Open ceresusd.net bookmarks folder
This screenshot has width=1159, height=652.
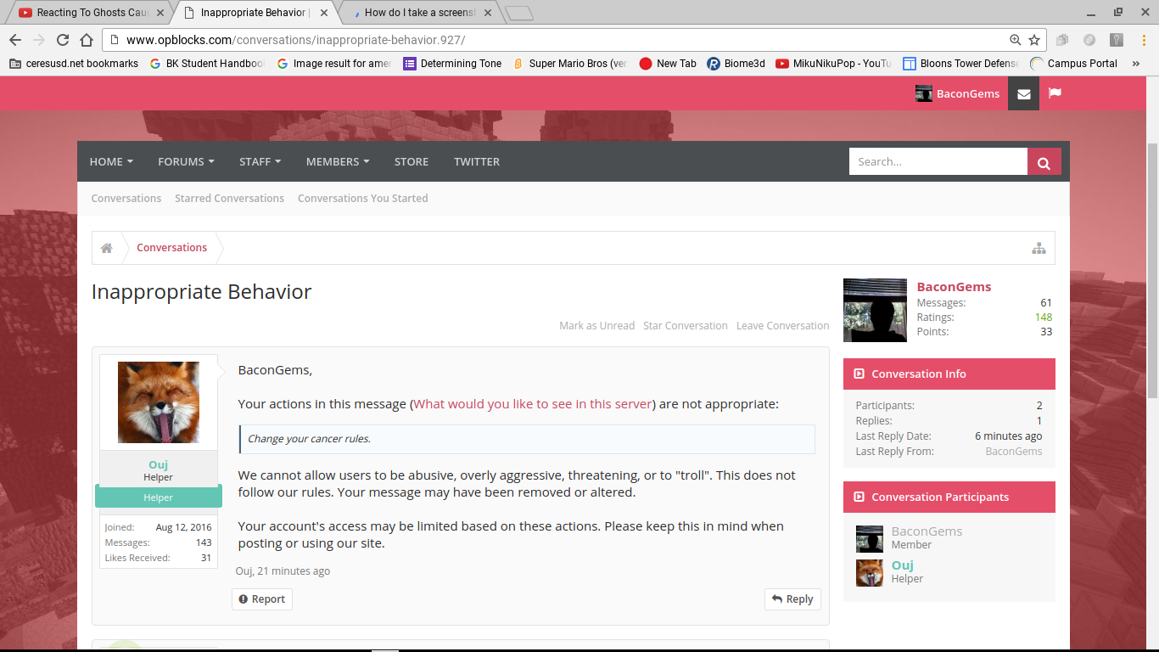(x=74, y=64)
